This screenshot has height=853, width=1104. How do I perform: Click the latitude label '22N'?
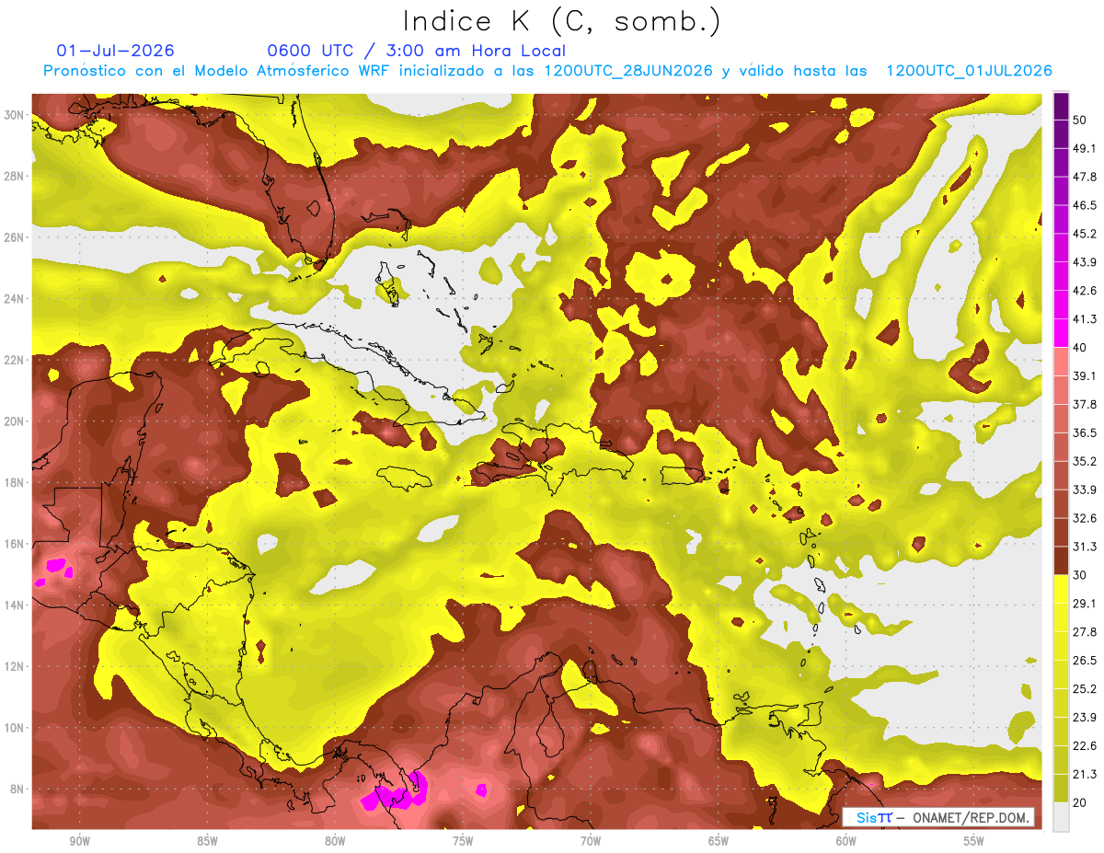point(14,360)
